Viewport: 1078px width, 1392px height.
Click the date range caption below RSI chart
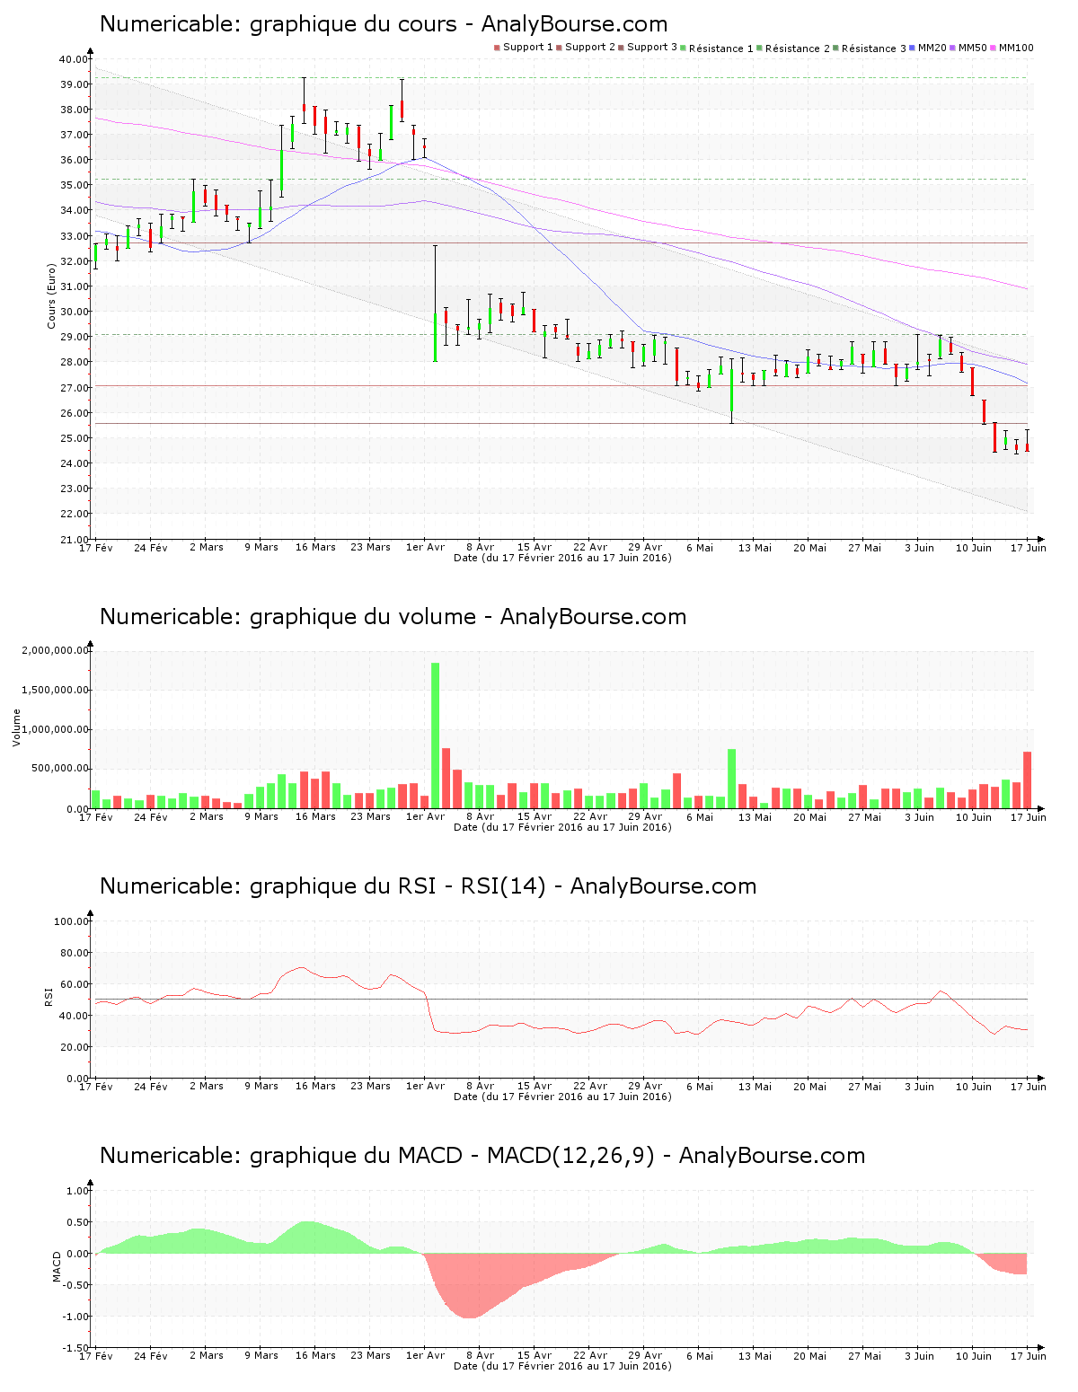tap(562, 1097)
